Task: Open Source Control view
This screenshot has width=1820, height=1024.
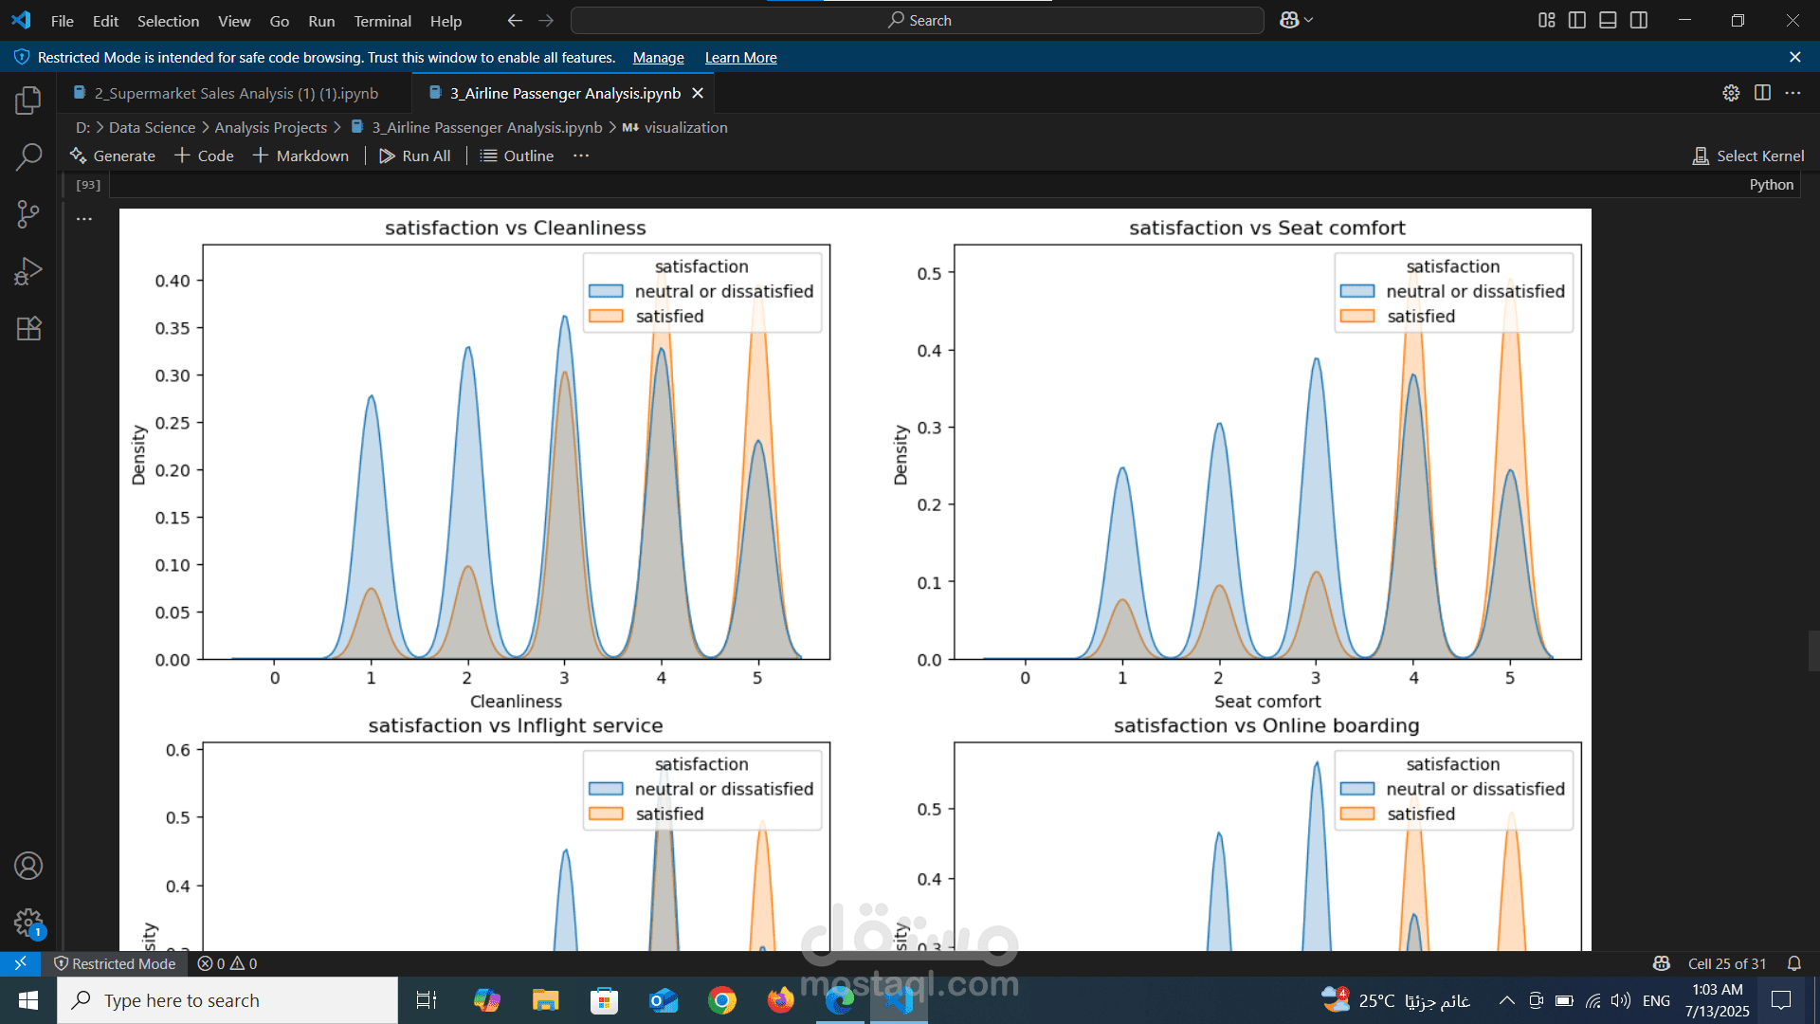Action: point(28,214)
